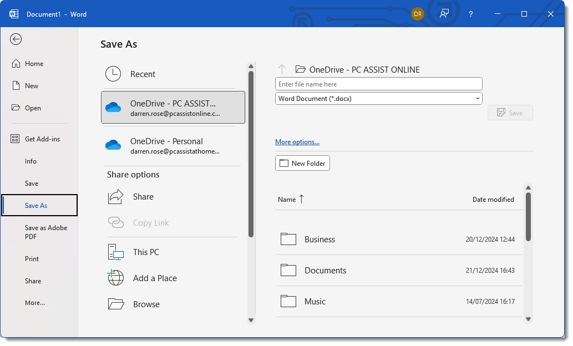Select the OneDrive - Personal cloud icon
Viewport: 573px width, 346px height.
pos(113,145)
